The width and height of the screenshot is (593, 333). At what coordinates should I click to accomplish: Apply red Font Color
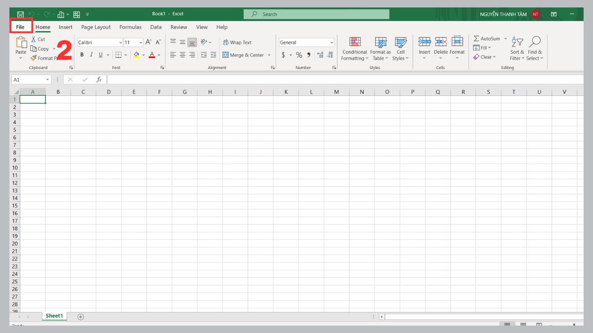point(152,55)
